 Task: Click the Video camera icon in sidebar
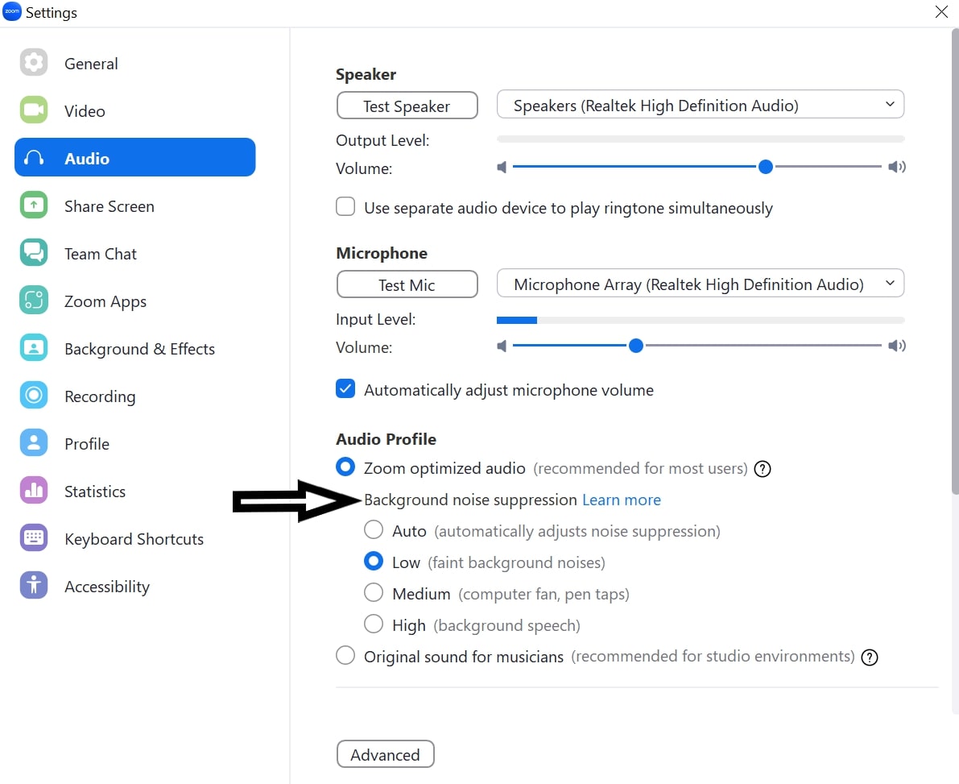[x=34, y=110]
